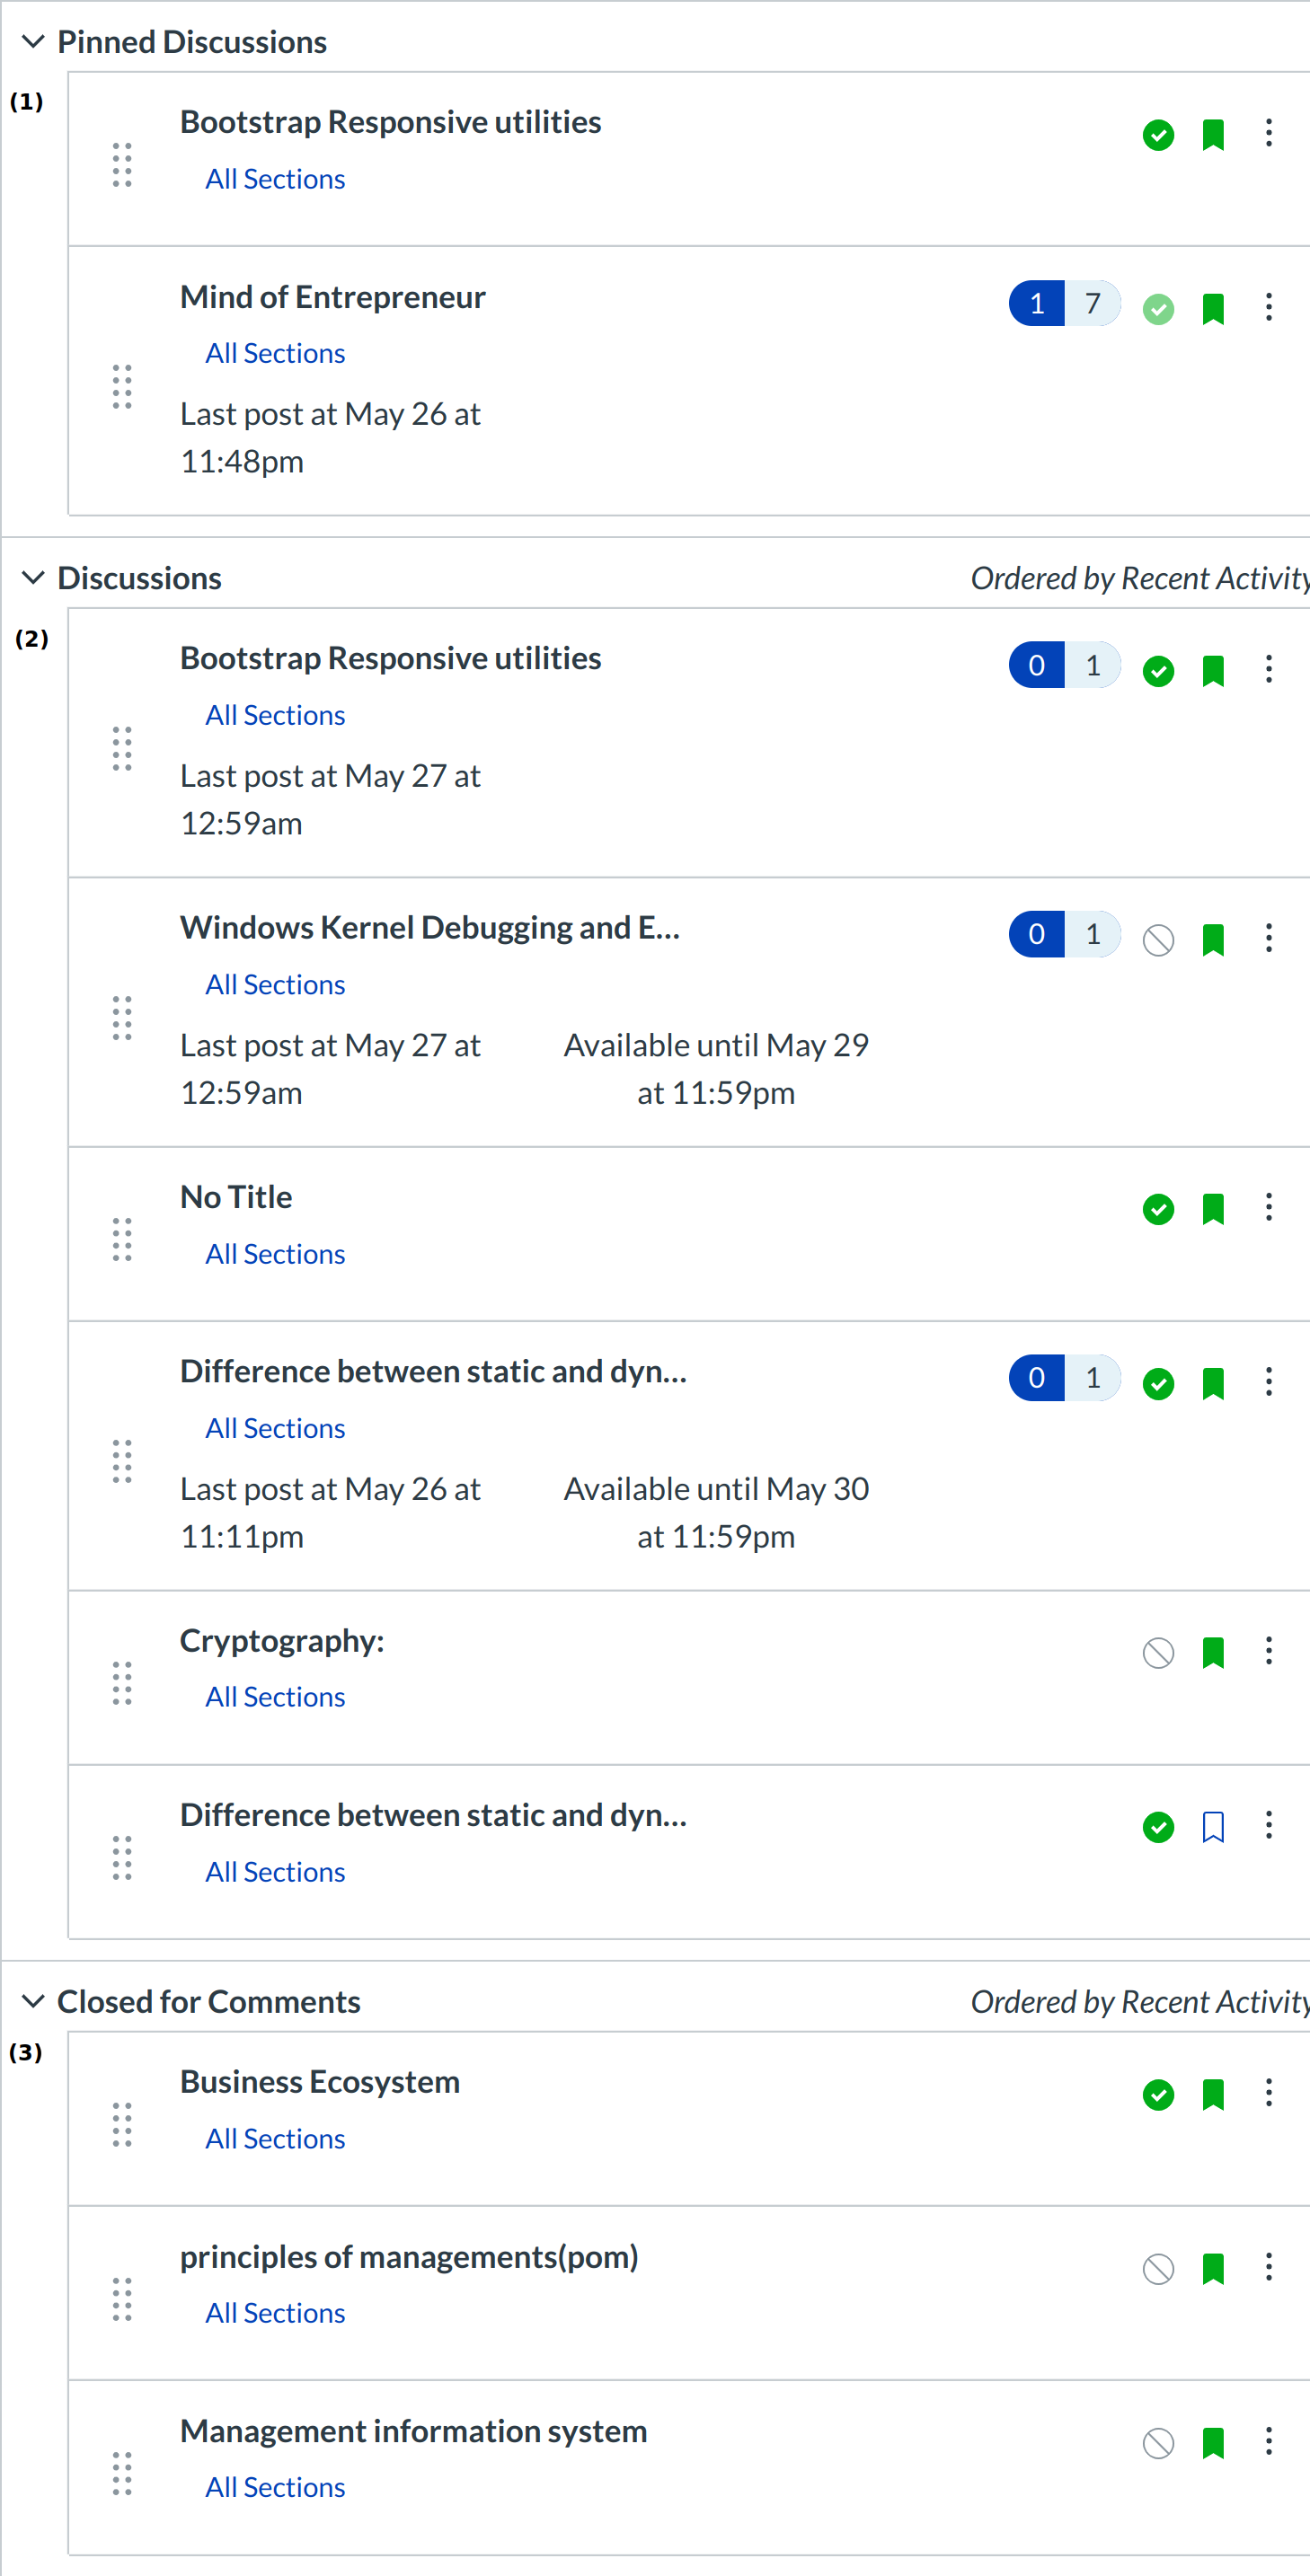The height and width of the screenshot is (2576, 1310).
Task: Publish the Cryptography discussion
Action: 1158,1653
